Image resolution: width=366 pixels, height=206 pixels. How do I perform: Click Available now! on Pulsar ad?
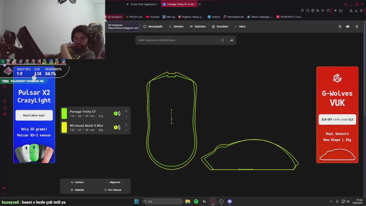coord(34,115)
